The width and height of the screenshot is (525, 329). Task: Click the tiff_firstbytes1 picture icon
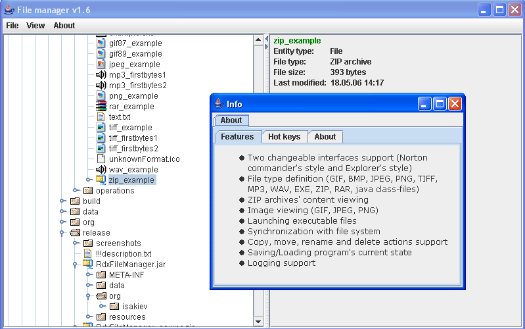(x=101, y=138)
